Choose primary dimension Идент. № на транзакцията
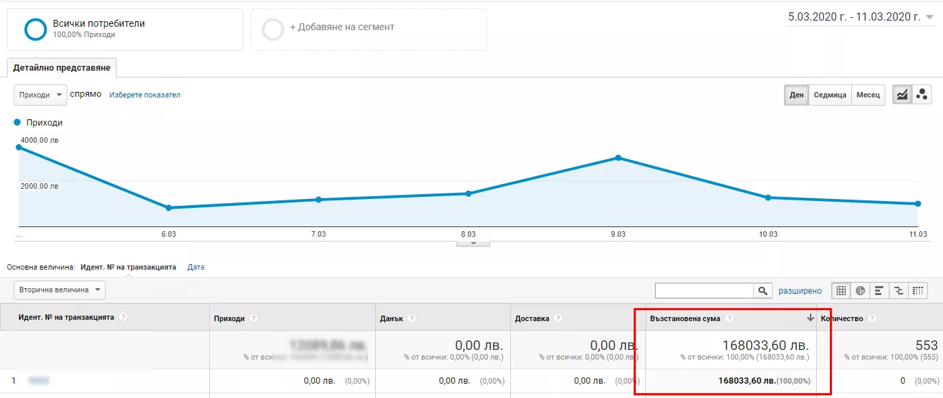 coord(128,267)
